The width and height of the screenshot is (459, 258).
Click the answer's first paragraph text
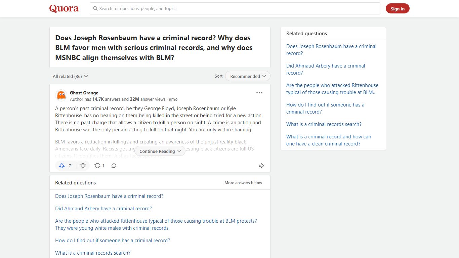[x=159, y=119]
